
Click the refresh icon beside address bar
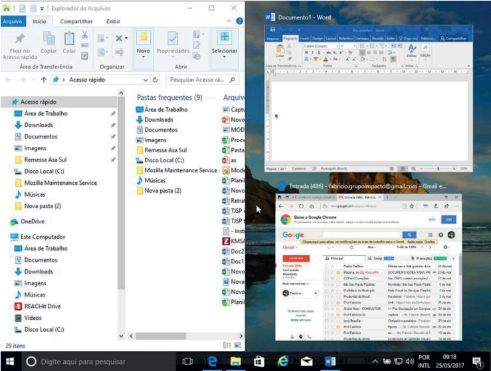tap(155, 80)
